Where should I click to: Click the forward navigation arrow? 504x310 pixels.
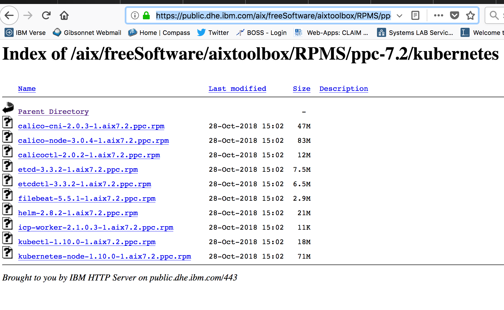click(x=28, y=15)
